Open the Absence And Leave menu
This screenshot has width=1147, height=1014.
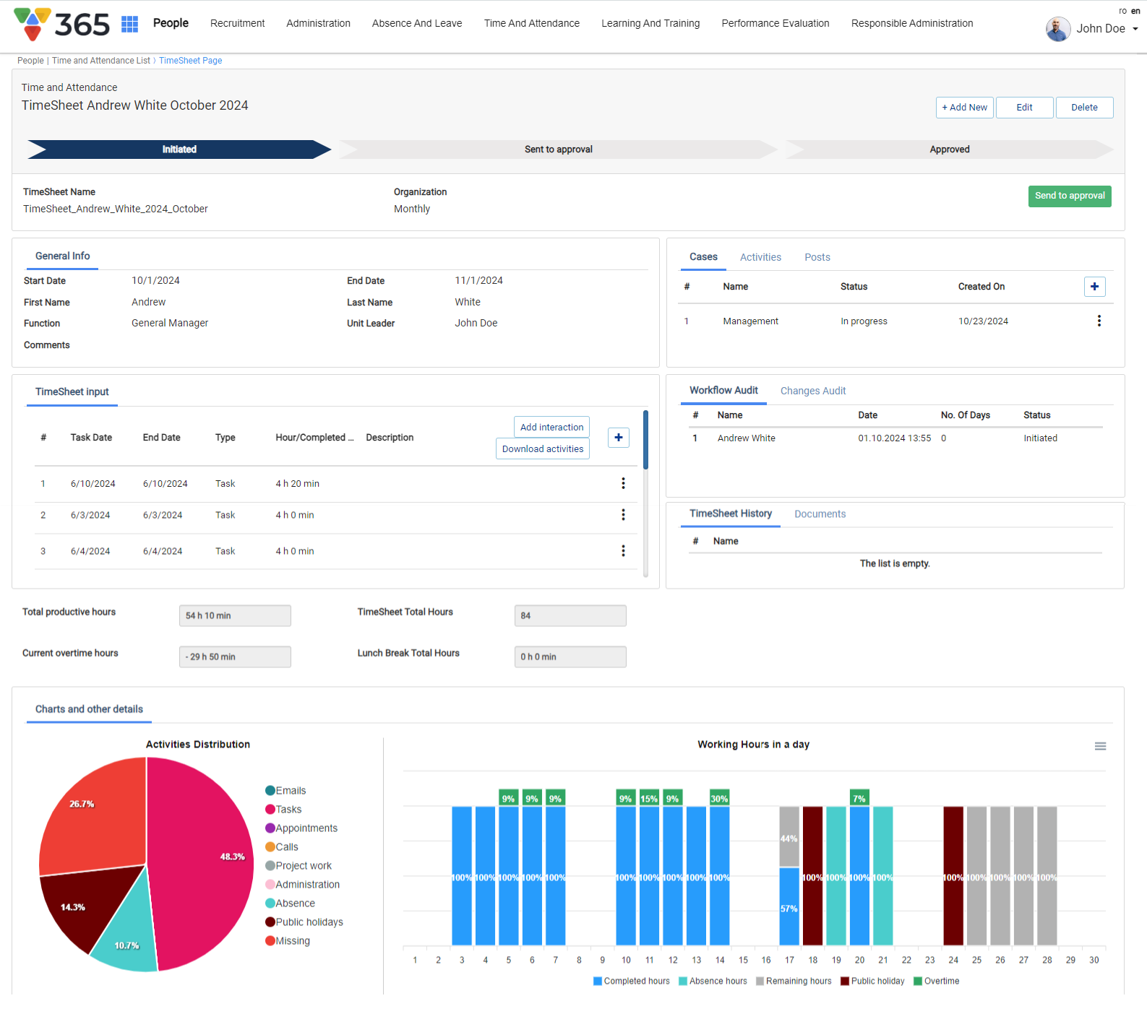point(417,23)
